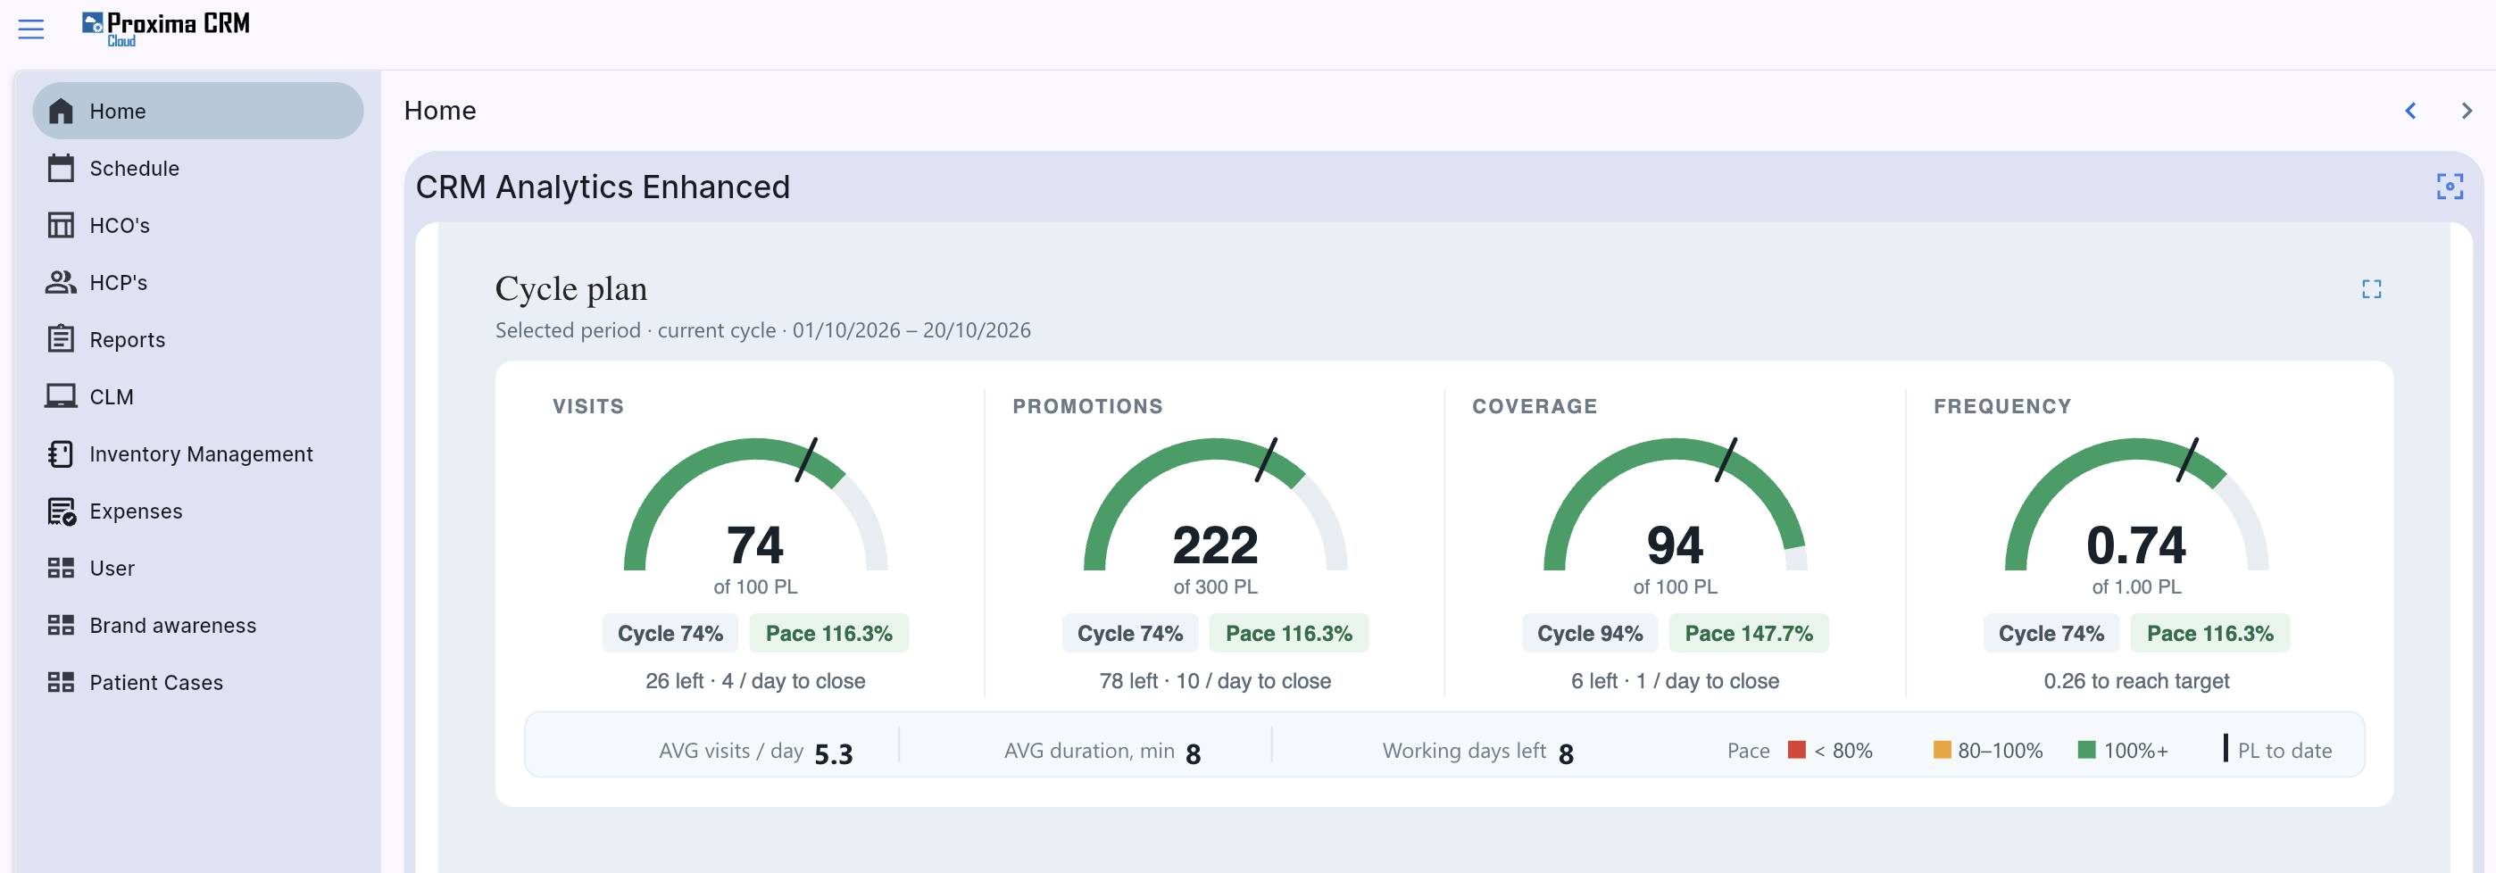Click the Visits Pace 116.3% badge

(x=828, y=633)
